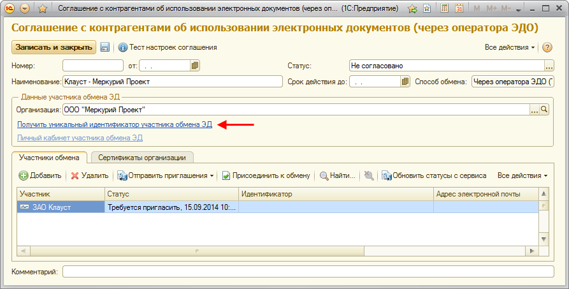569x289 pixels.
Task: Click Обновить статусы с сервиса
Action: pos(434,175)
